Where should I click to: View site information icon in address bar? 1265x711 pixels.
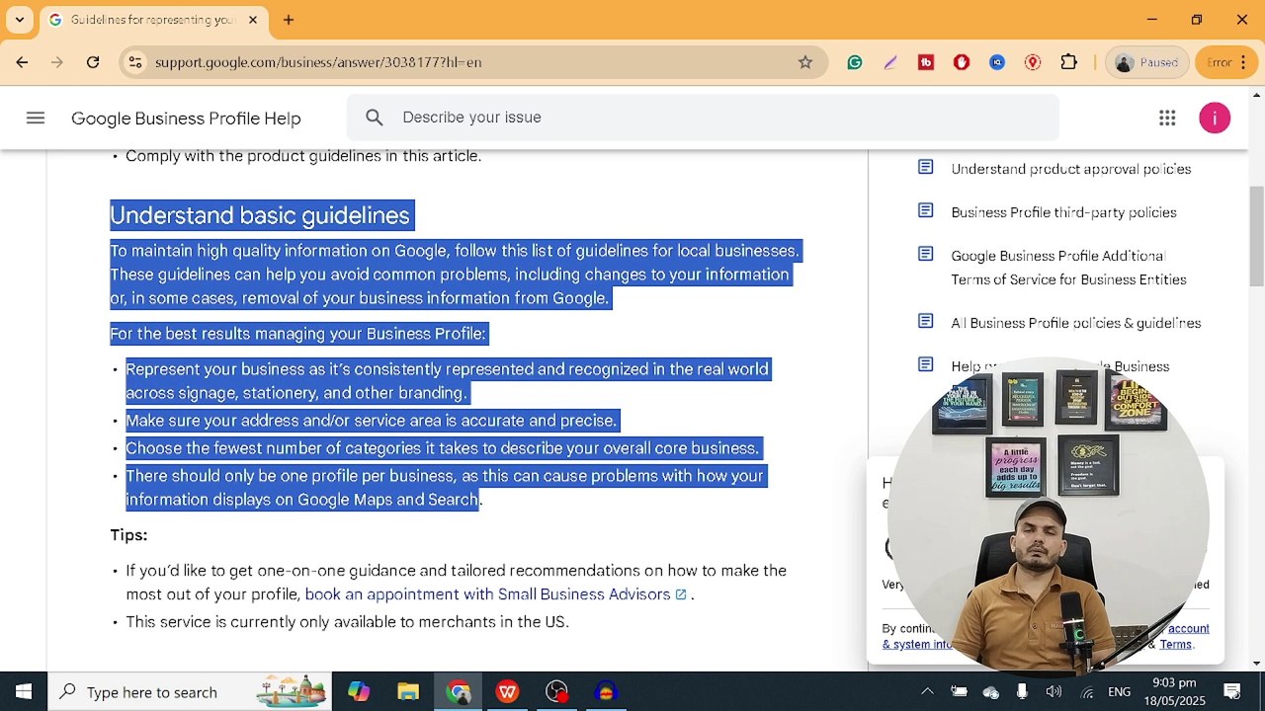pyautogui.click(x=135, y=62)
